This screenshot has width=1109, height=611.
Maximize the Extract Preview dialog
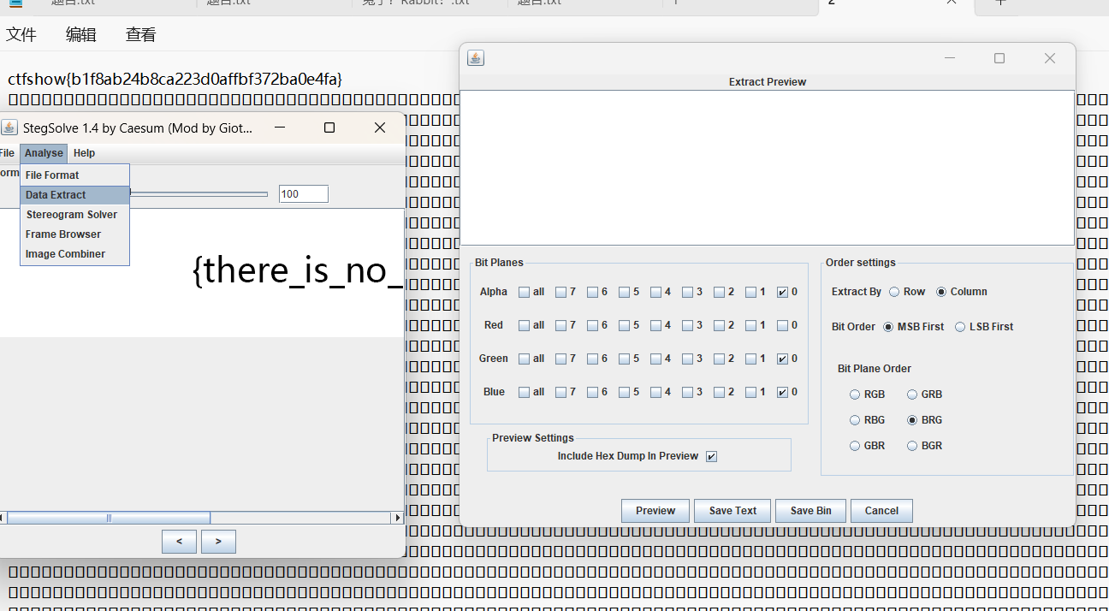click(x=999, y=58)
